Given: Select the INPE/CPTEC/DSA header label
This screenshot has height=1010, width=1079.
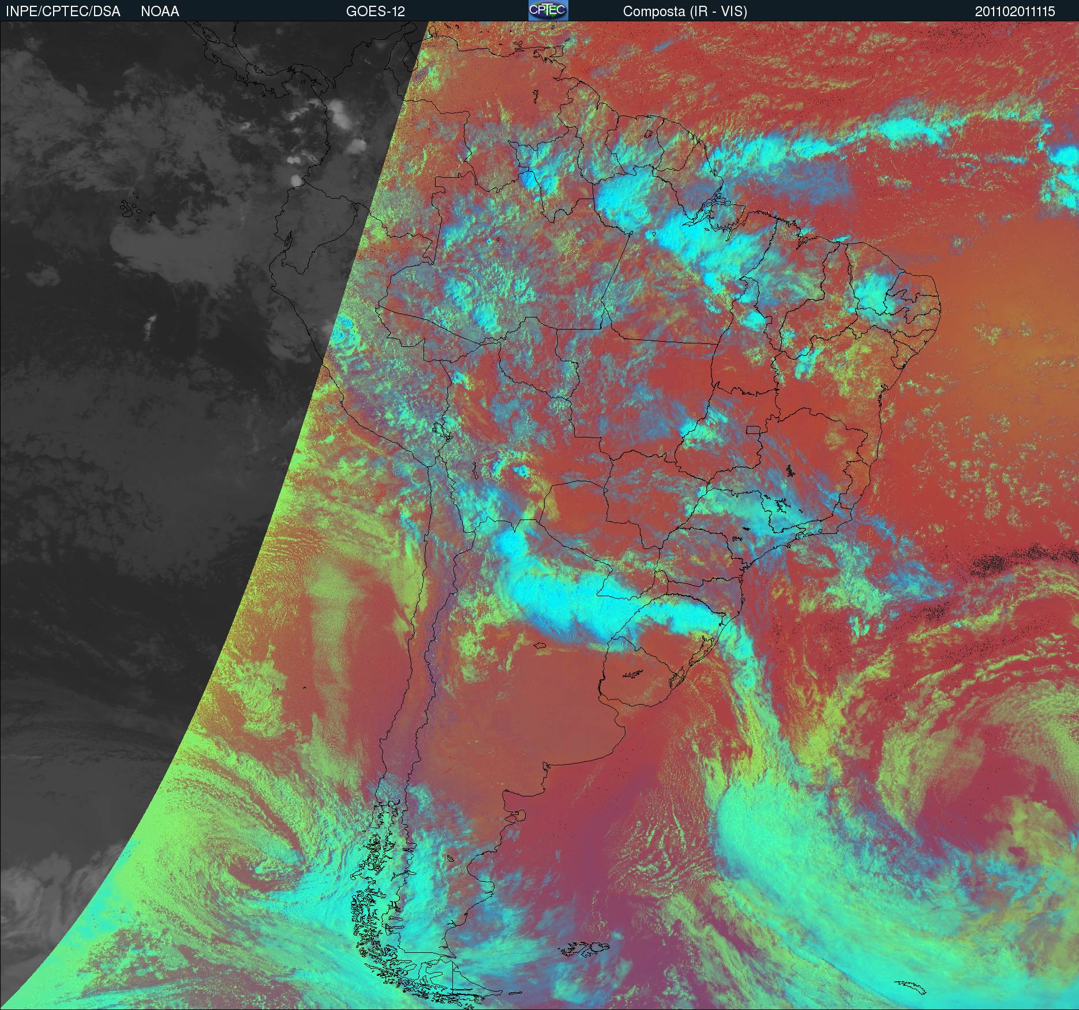Looking at the screenshot, I should tap(63, 12).
